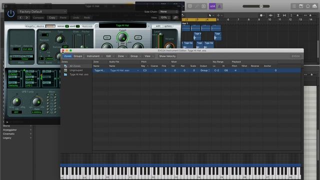The image size is (320, 180).
Task: Toggle the 1Shot checkbox in zone row
Action: (x=245, y=70)
